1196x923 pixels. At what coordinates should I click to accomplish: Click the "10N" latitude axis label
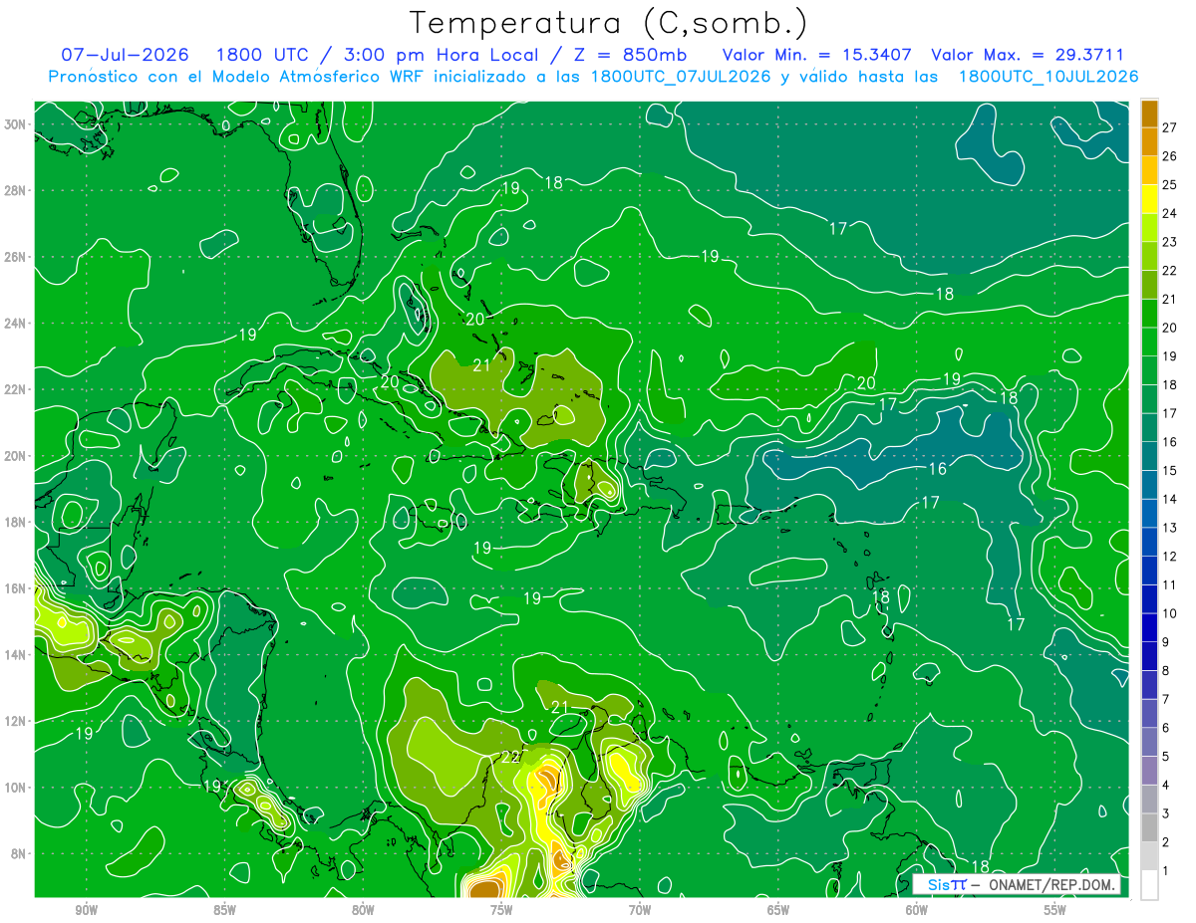pos(16,787)
